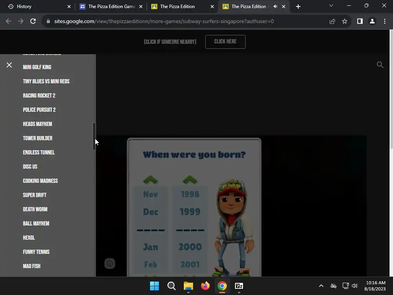The width and height of the screenshot is (393, 295).
Task: Toggle the browser side panel
Action: click(360, 22)
